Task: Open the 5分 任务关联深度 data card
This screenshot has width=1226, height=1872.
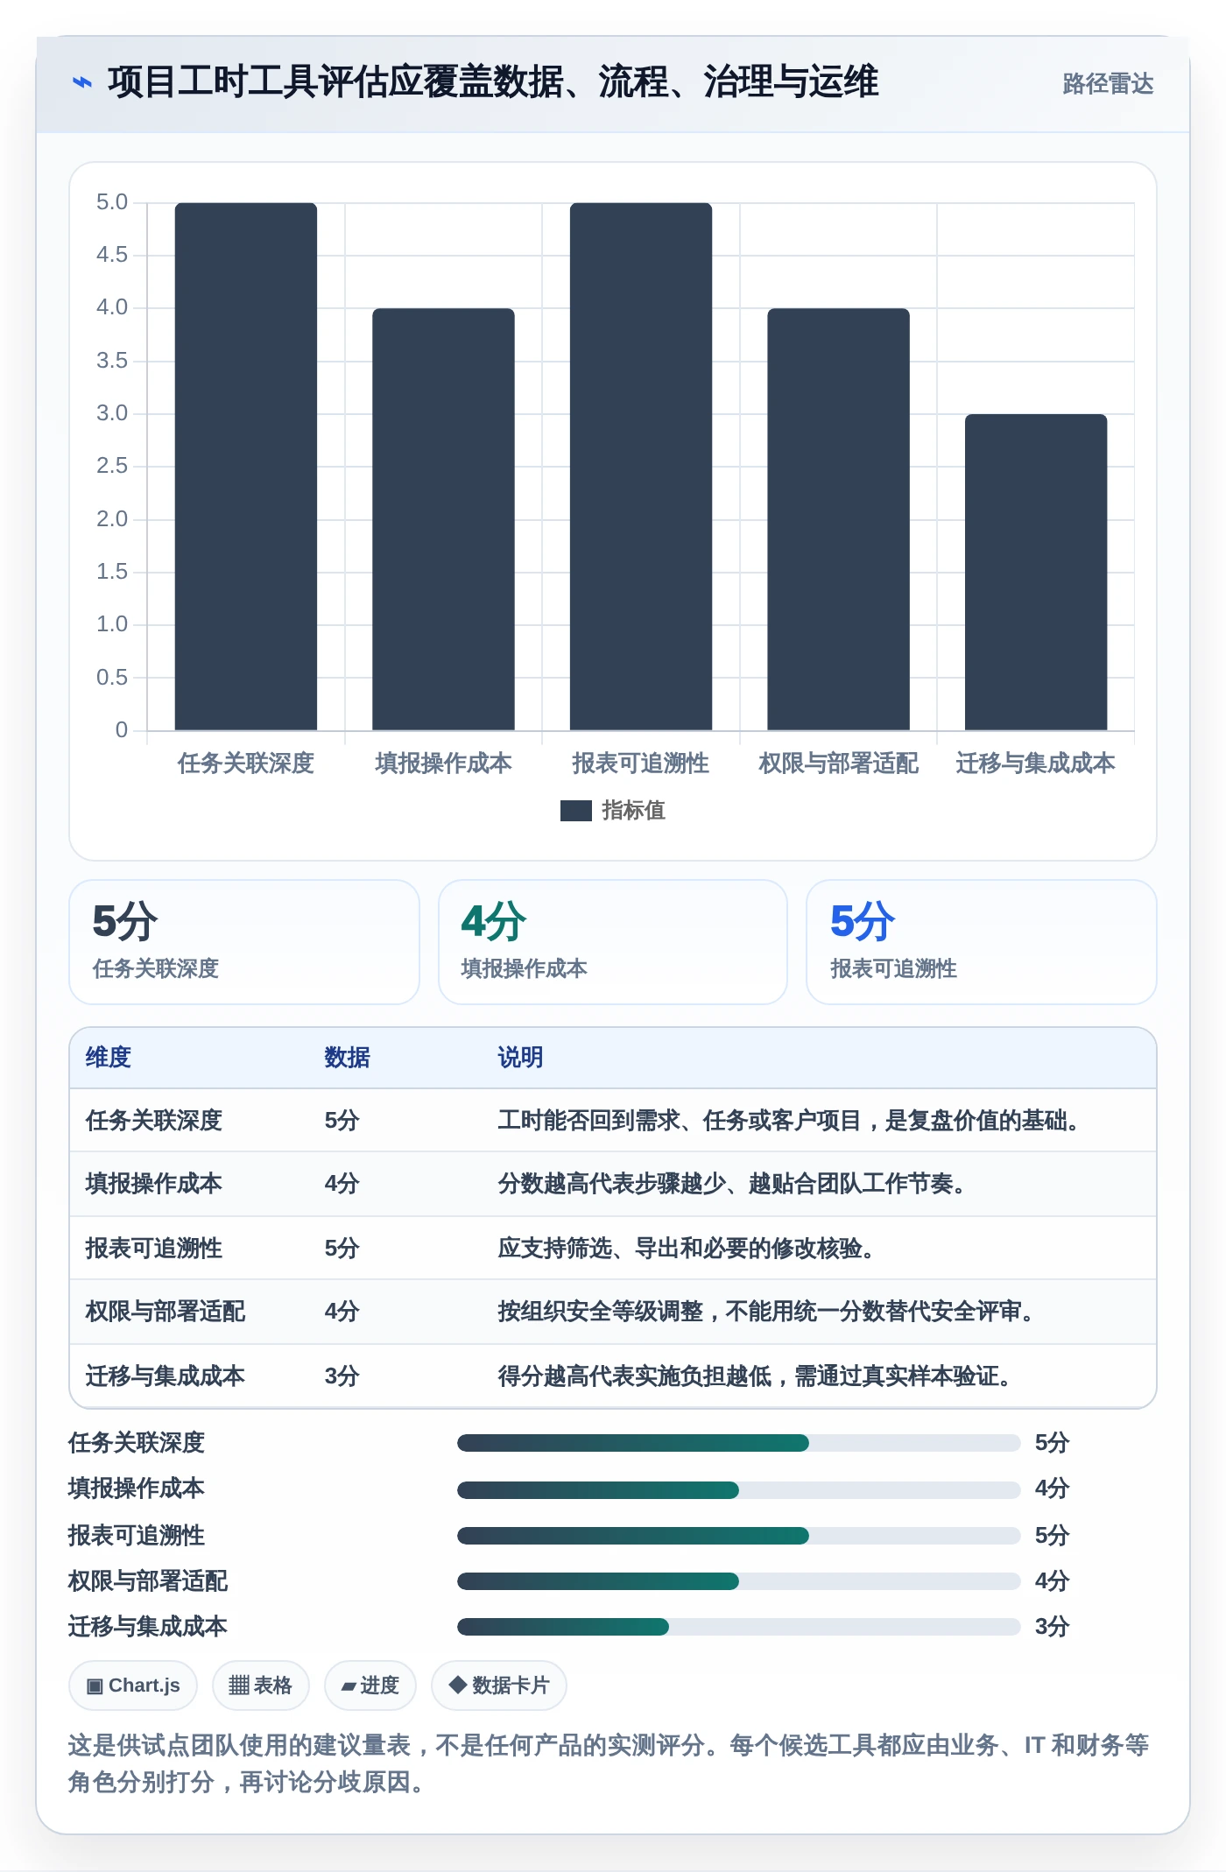Action: (x=244, y=942)
